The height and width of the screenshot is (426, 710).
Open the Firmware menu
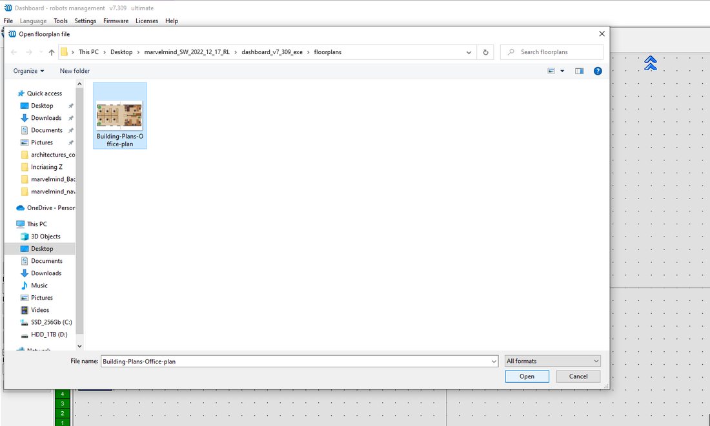(x=116, y=21)
